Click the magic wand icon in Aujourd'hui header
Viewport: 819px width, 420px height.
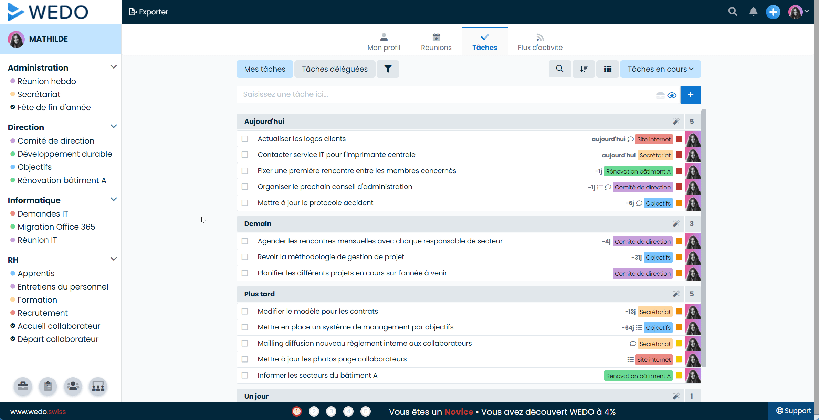[x=676, y=122]
